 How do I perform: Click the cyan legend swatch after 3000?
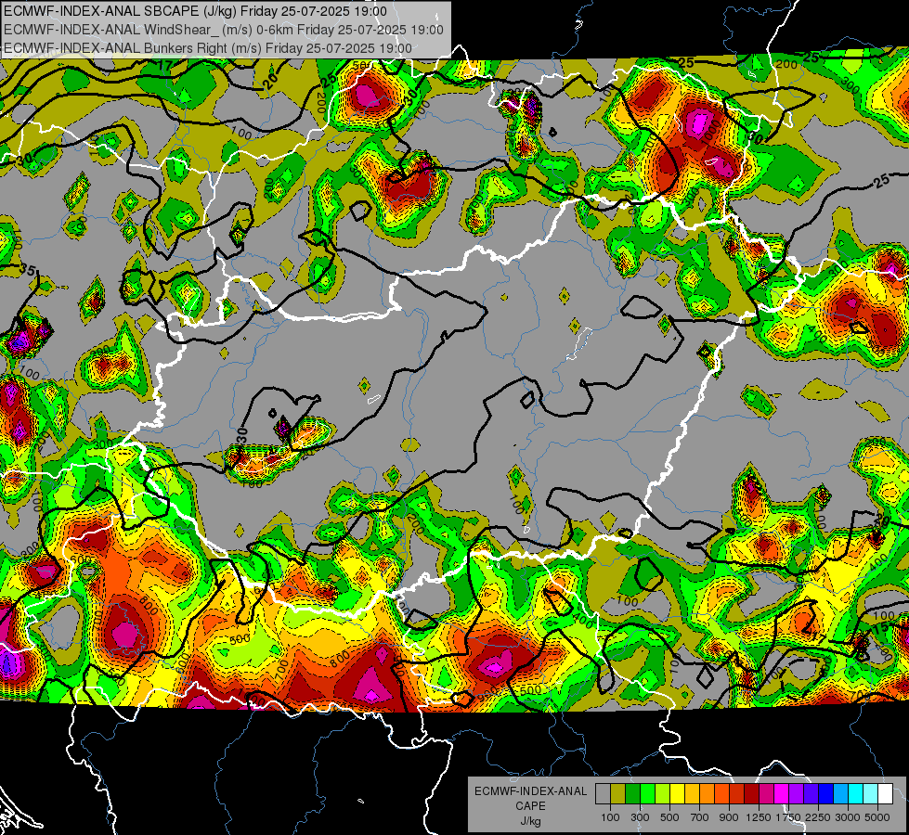856,793
